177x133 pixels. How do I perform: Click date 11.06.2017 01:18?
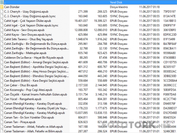149,7
